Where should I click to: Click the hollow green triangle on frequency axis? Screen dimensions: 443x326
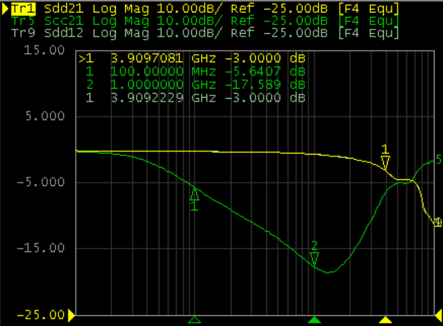[195, 320]
